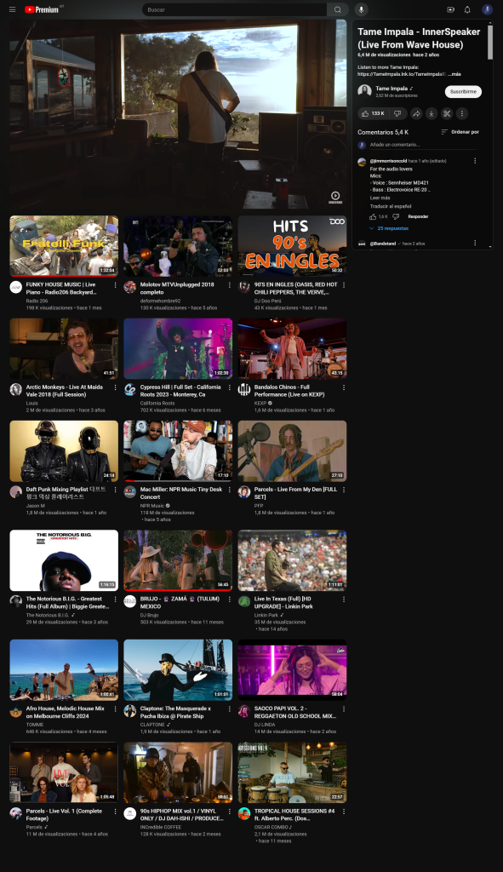Click Responder on first comment

pyautogui.click(x=418, y=216)
